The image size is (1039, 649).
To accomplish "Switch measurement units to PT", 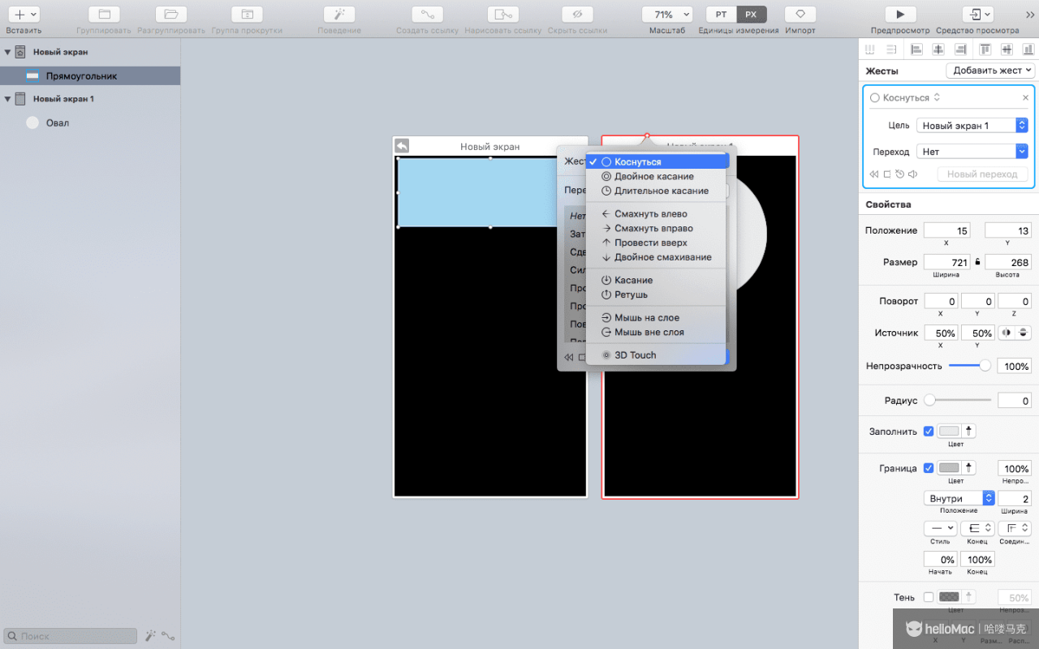I will click(x=721, y=15).
